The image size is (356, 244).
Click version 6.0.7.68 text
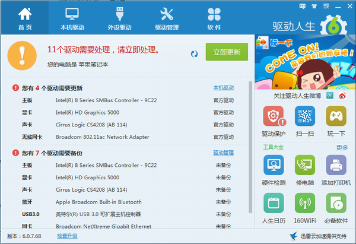pyautogui.click(x=24, y=236)
